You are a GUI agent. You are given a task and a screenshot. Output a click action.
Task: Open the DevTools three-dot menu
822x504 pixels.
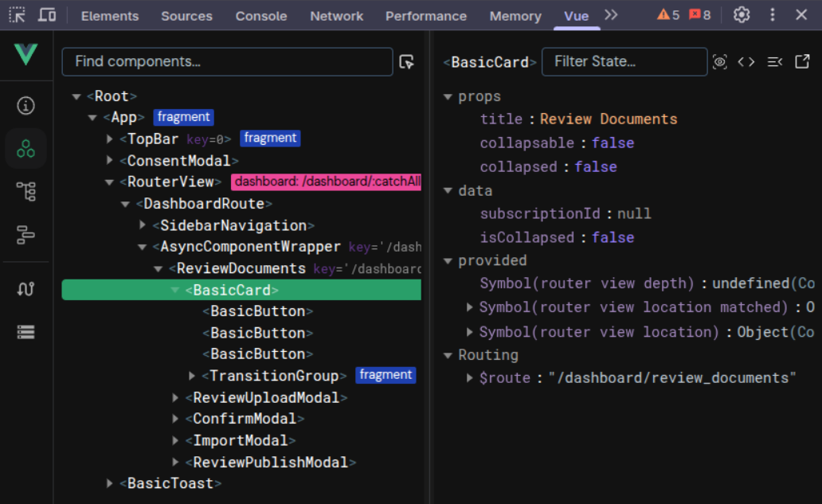point(773,14)
